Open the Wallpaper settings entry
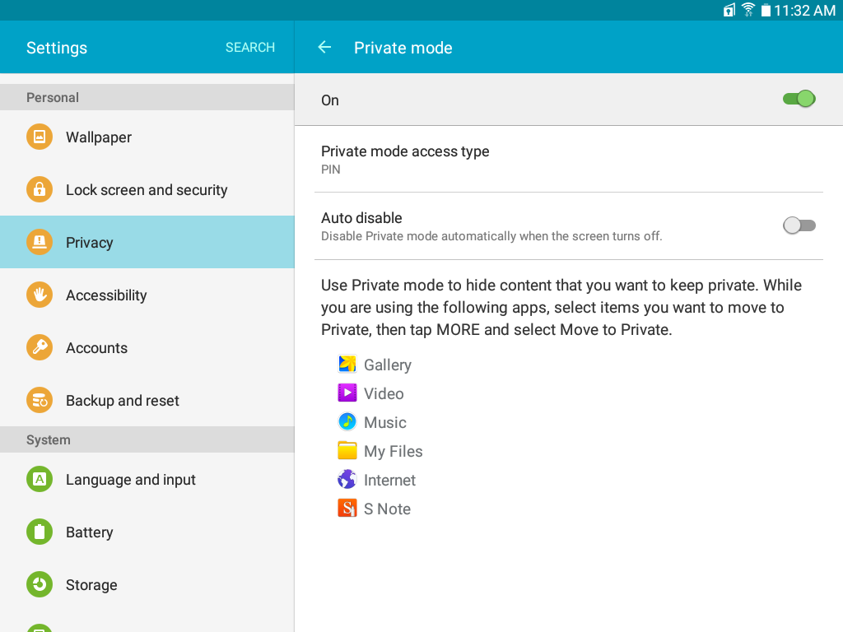 click(147, 137)
